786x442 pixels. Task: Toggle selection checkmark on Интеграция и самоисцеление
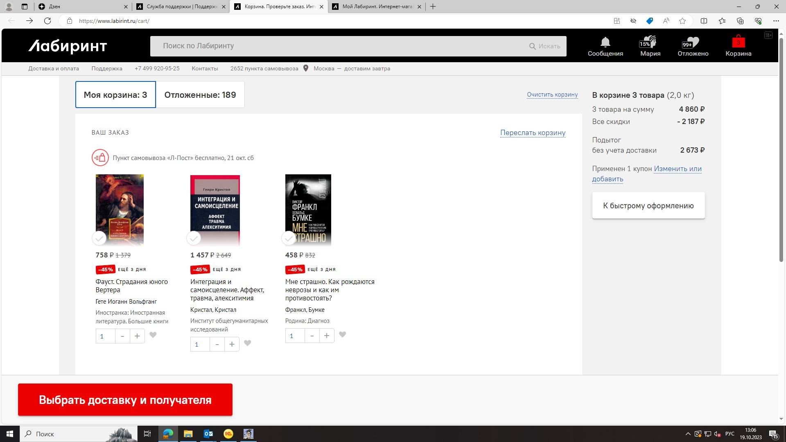[194, 238]
